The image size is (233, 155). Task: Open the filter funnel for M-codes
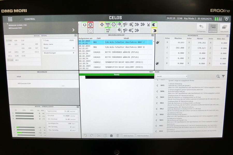click(223, 76)
